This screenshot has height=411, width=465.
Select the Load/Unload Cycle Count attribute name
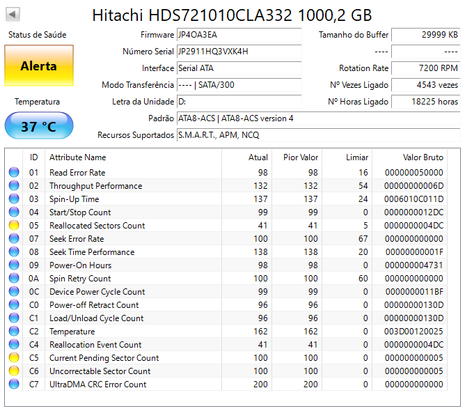[96, 318]
